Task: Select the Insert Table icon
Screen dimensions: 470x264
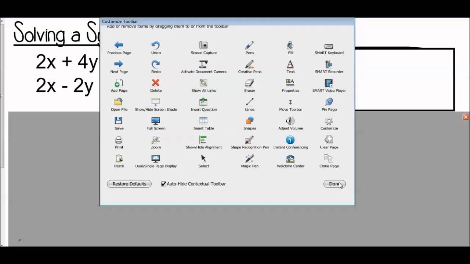Action: [x=203, y=121]
